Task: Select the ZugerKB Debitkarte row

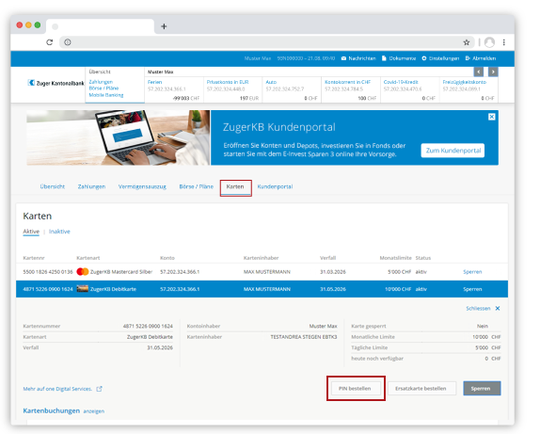Action: click(262, 289)
